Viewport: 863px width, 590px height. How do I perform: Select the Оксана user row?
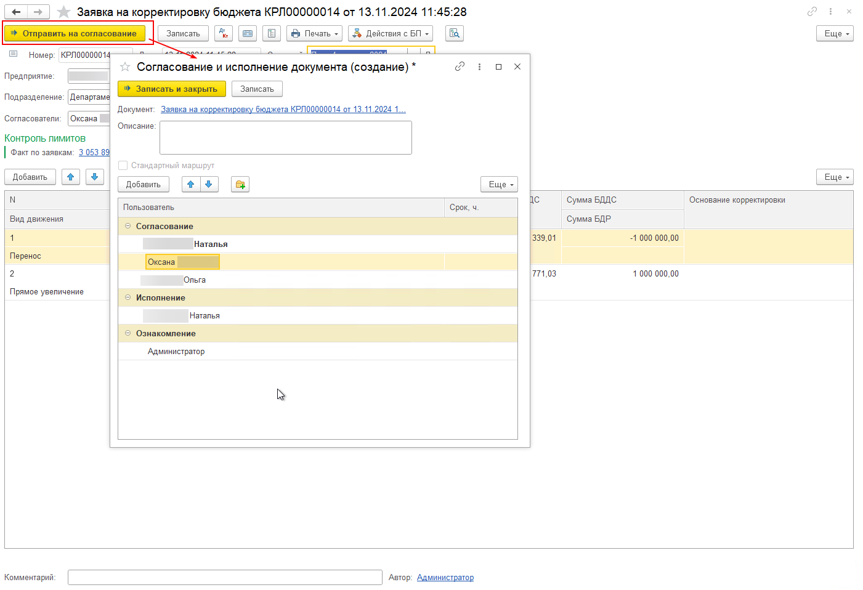[318, 262]
